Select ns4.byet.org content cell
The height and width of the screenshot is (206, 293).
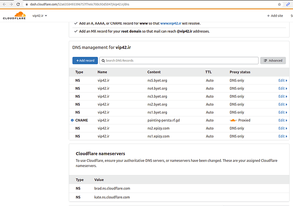(x=157, y=88)
